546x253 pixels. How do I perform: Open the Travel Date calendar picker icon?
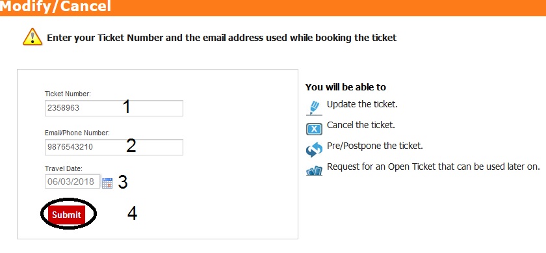[107, 183]
